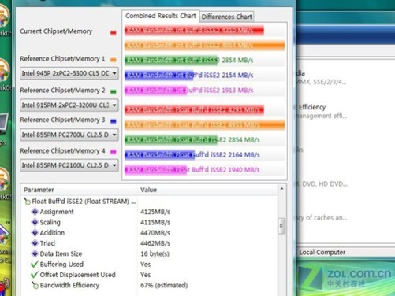Select the Float Buff'd iSSE2 (Float STREAM) row

coord(150,202)
